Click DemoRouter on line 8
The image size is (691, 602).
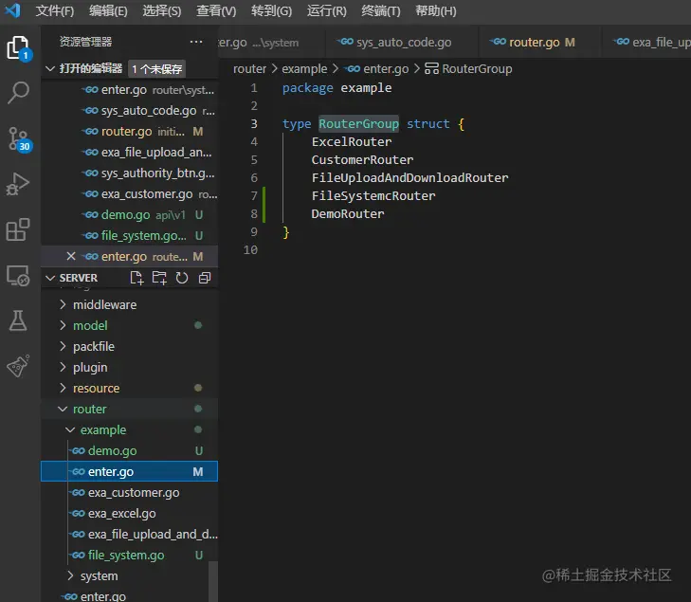tap(348, 213)
